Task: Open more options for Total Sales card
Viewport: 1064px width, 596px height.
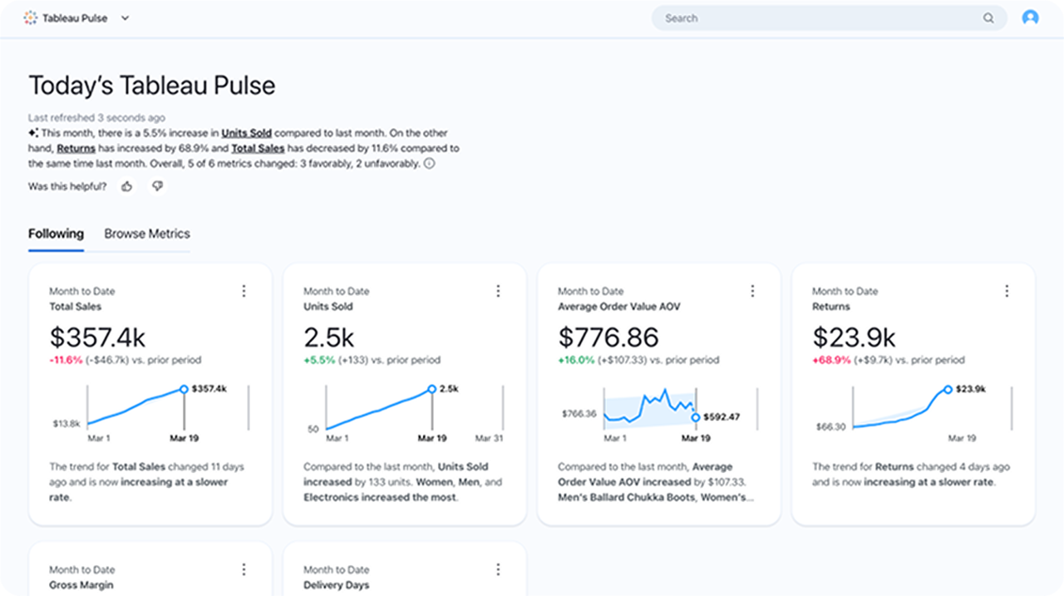Action: coord(244,291)
